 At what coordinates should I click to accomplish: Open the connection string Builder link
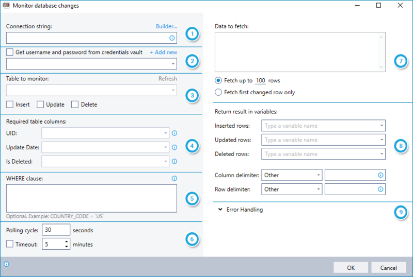click(166, 26)
